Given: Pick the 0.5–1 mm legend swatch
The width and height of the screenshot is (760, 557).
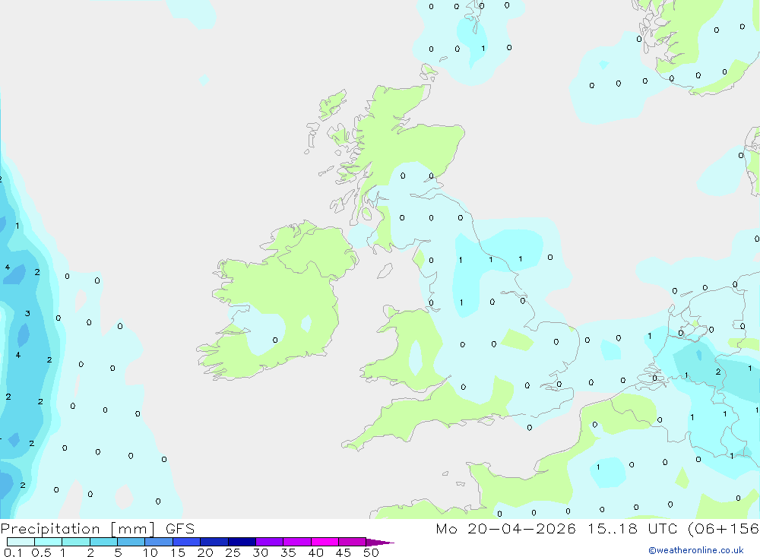Looking at the screenshot, I should tap(48, 542).
